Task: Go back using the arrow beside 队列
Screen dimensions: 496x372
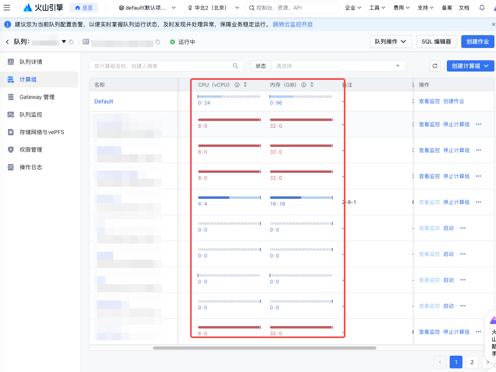Action: (7, 42)
